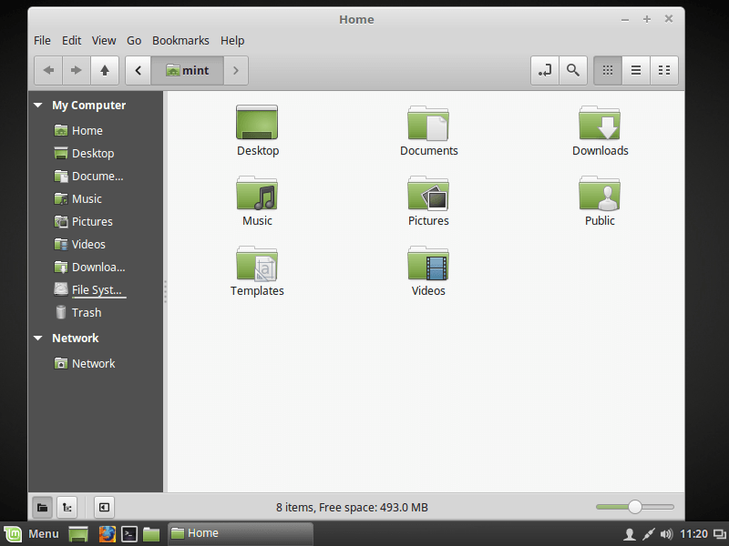Collapse the Network section
The width and height of the screenshot is (729, 546).
(x=38, y=338)
